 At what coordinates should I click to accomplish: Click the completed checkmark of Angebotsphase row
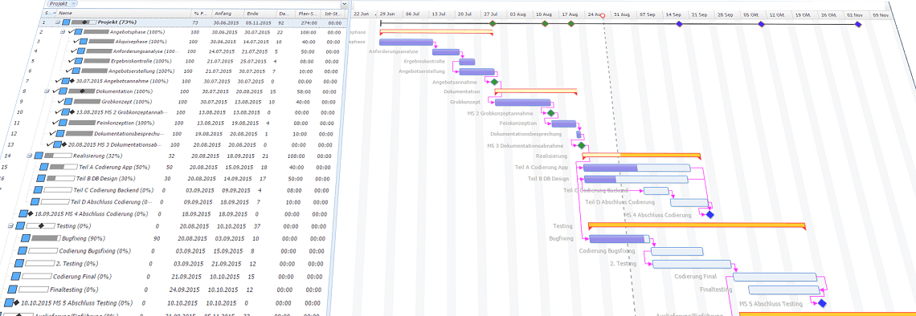[x=72, y=32]
